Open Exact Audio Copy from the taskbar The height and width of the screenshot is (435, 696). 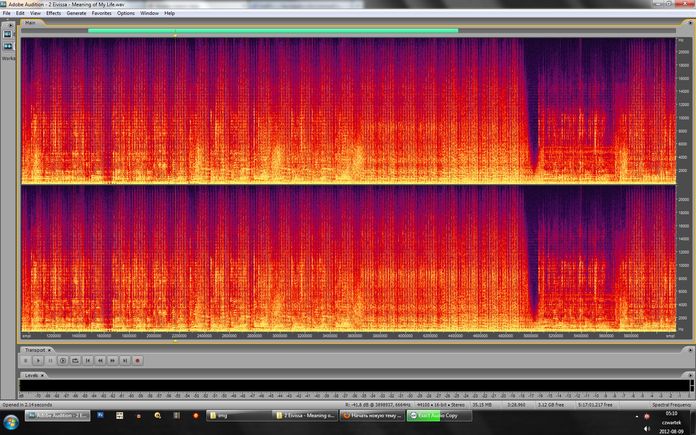(438, 416)
